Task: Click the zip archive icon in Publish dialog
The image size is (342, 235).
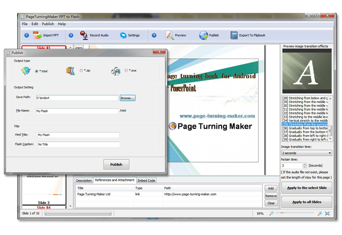Action: [x=71, y=71]
